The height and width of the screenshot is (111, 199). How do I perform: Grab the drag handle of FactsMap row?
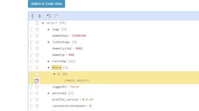tap(31, 61)
